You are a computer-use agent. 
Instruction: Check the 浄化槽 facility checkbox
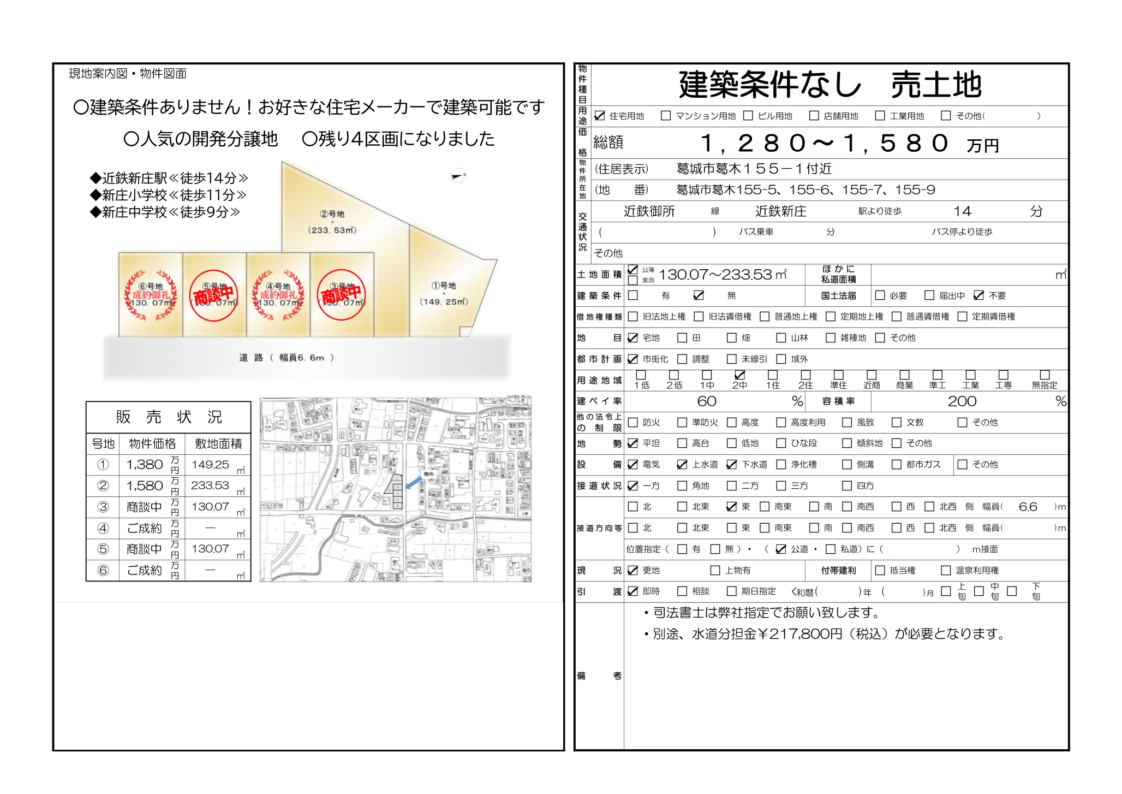(x=781, y=465)
